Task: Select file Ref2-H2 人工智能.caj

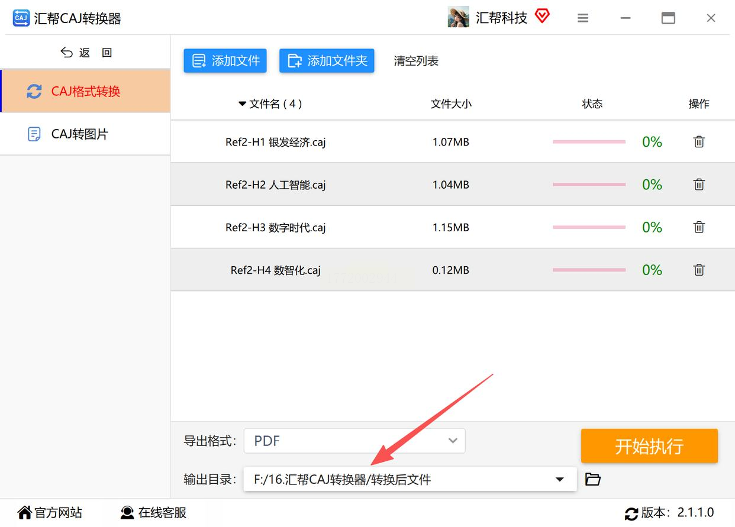Action: click(x=276, y=185)
